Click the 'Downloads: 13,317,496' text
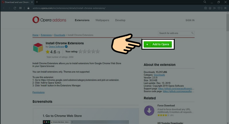Viewport: 229px width, 124px height. 155,72
